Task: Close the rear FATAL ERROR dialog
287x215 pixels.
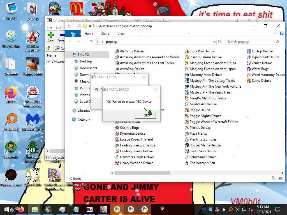Action: click(x=144, y=77)
